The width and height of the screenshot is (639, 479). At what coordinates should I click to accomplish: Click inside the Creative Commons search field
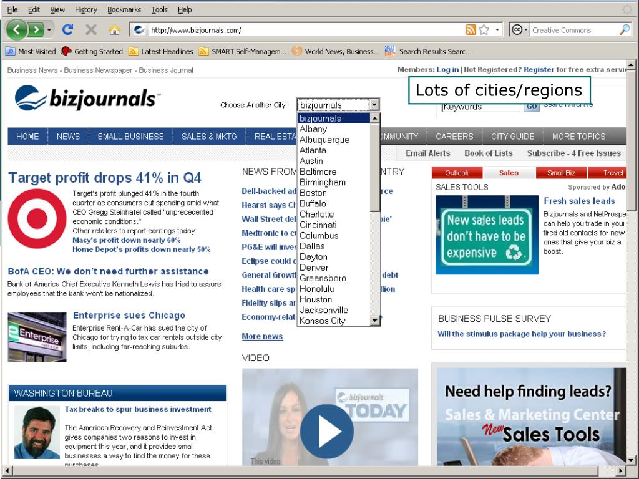(574, 30)
